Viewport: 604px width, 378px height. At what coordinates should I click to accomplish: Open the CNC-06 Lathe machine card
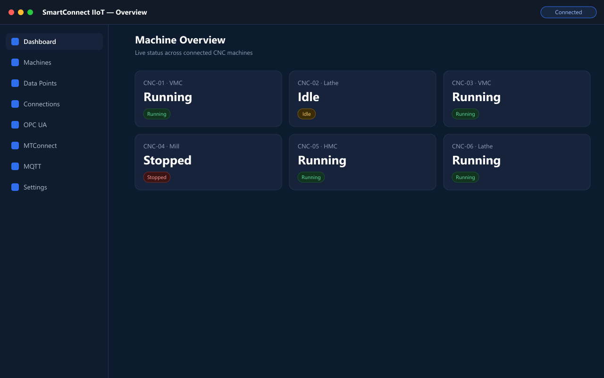point(517,162)
